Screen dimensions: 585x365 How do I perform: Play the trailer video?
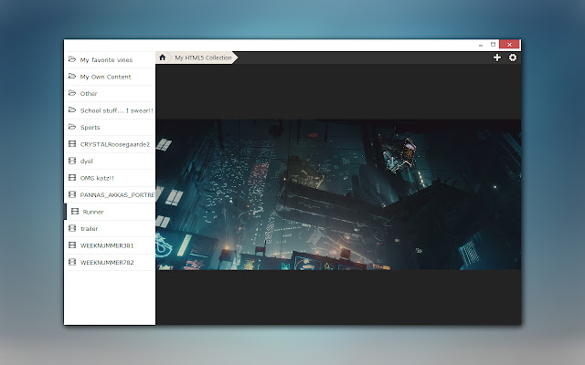[x=110, y=228]
